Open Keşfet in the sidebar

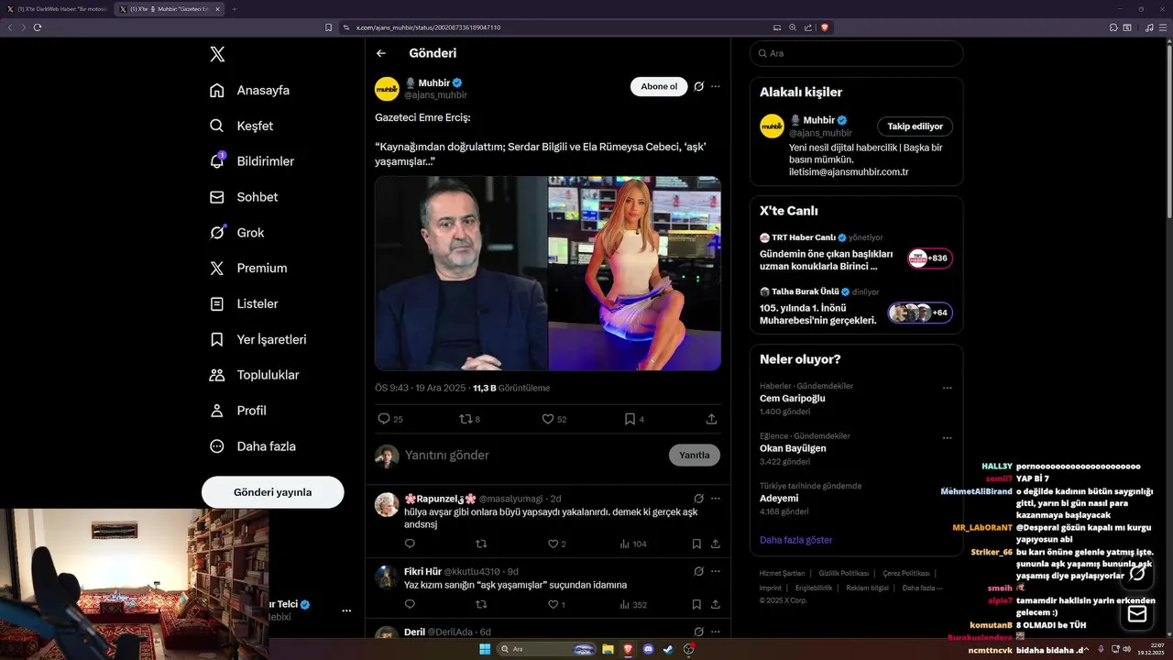[241, 126]
